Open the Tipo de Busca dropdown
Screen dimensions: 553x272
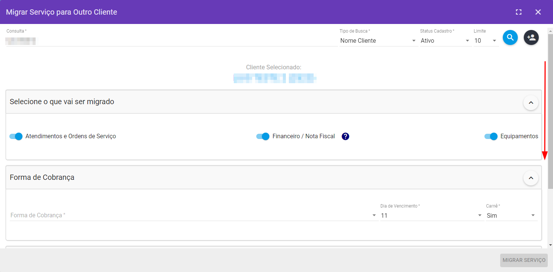[378, 40]
